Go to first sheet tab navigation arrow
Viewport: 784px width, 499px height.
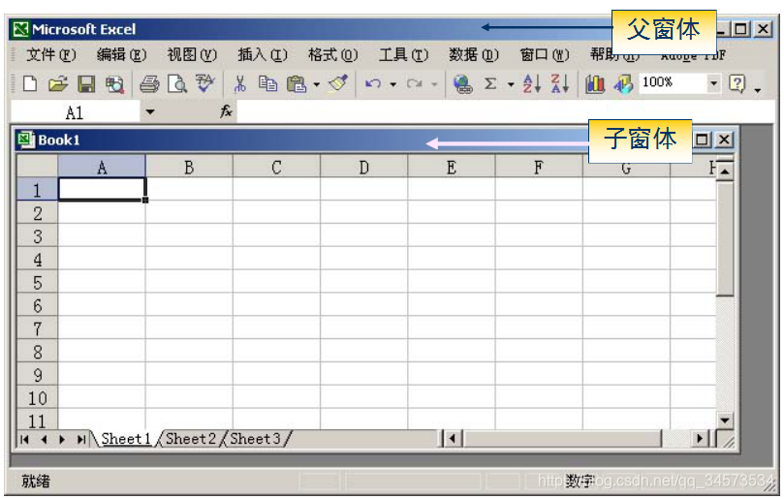pos(24,439)
